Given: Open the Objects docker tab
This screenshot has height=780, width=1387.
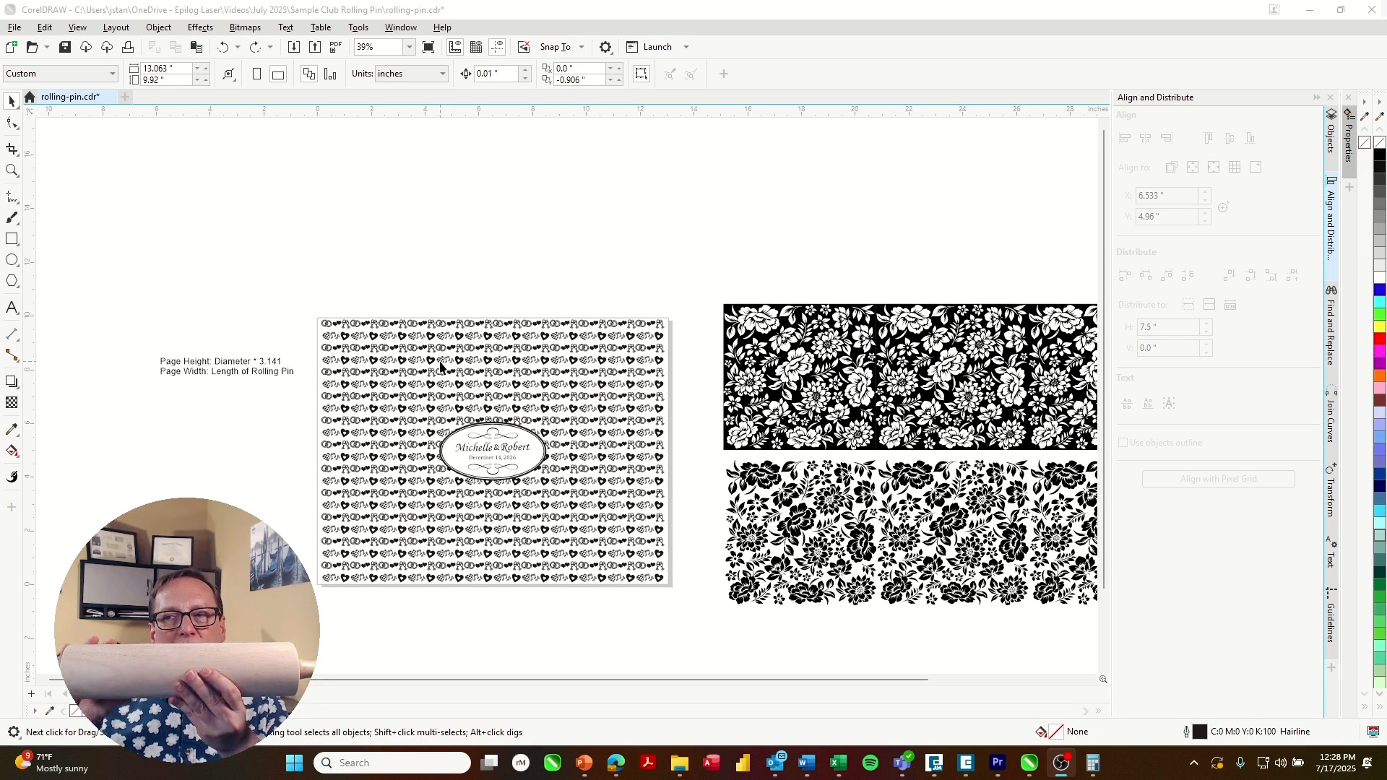Looking at the screenshot, I should pos(1331,131).
